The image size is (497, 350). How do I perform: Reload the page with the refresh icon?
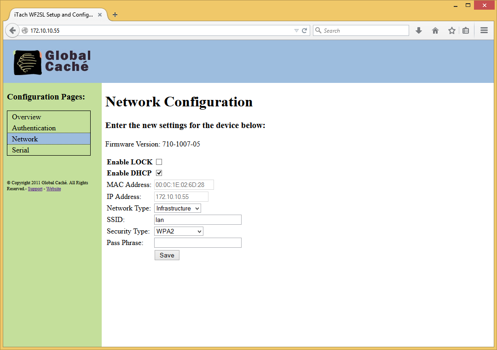click(x=304, y=30)
